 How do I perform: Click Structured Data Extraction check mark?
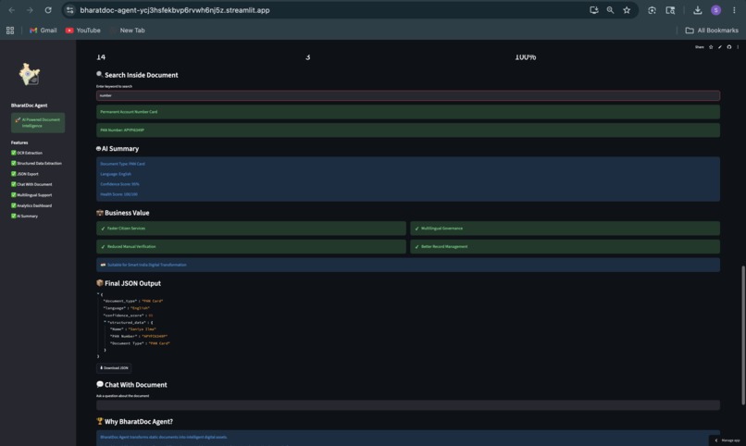click(13, 163)
